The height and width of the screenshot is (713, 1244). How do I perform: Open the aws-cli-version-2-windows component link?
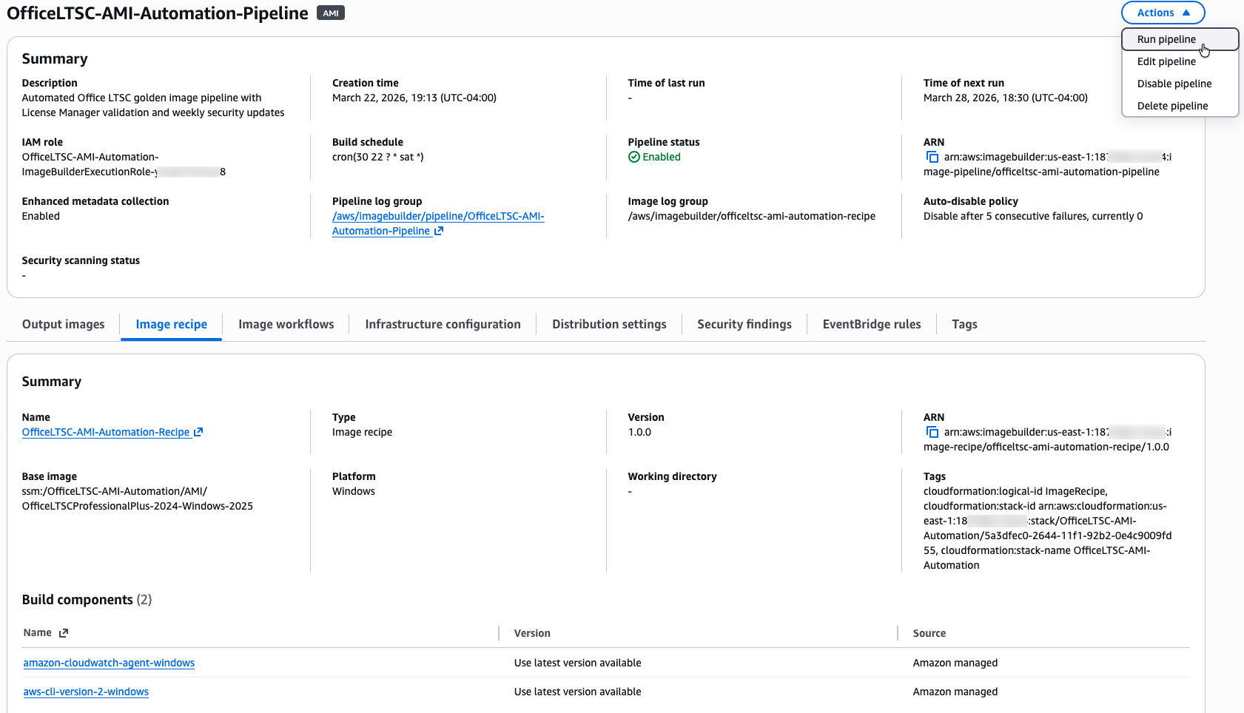(x=86, y=692)
